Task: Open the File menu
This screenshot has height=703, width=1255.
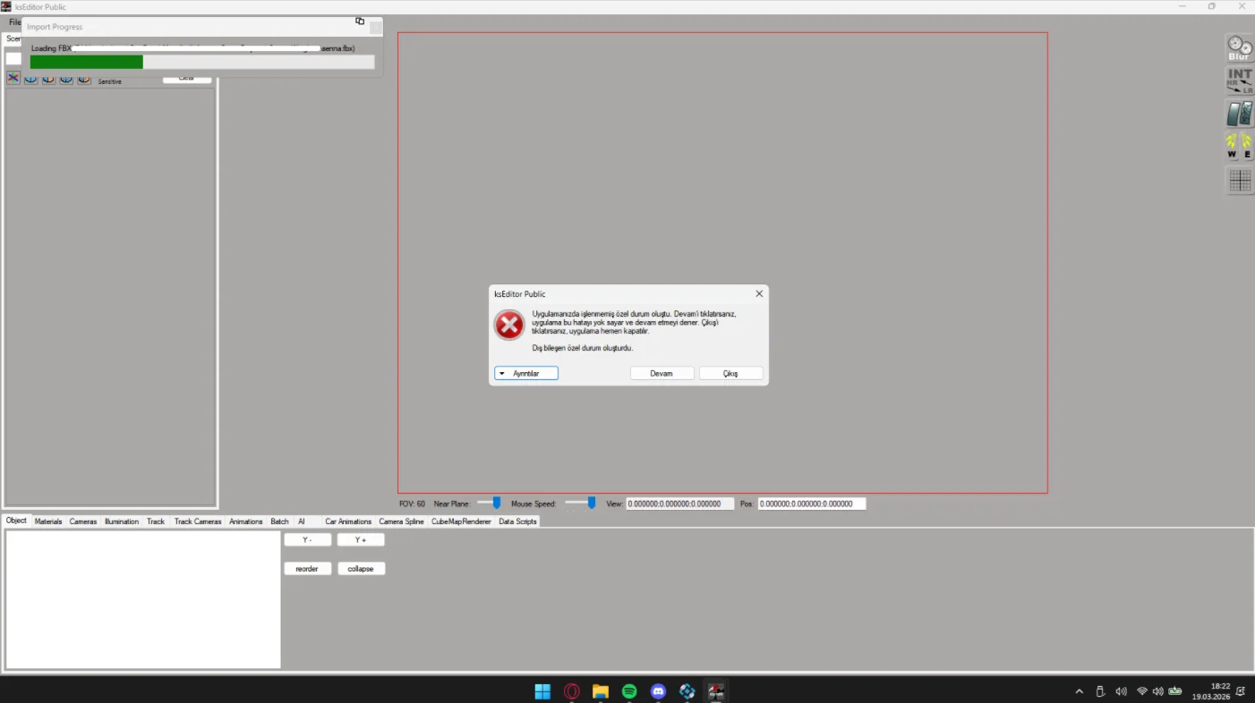Action: click(14, 22)
